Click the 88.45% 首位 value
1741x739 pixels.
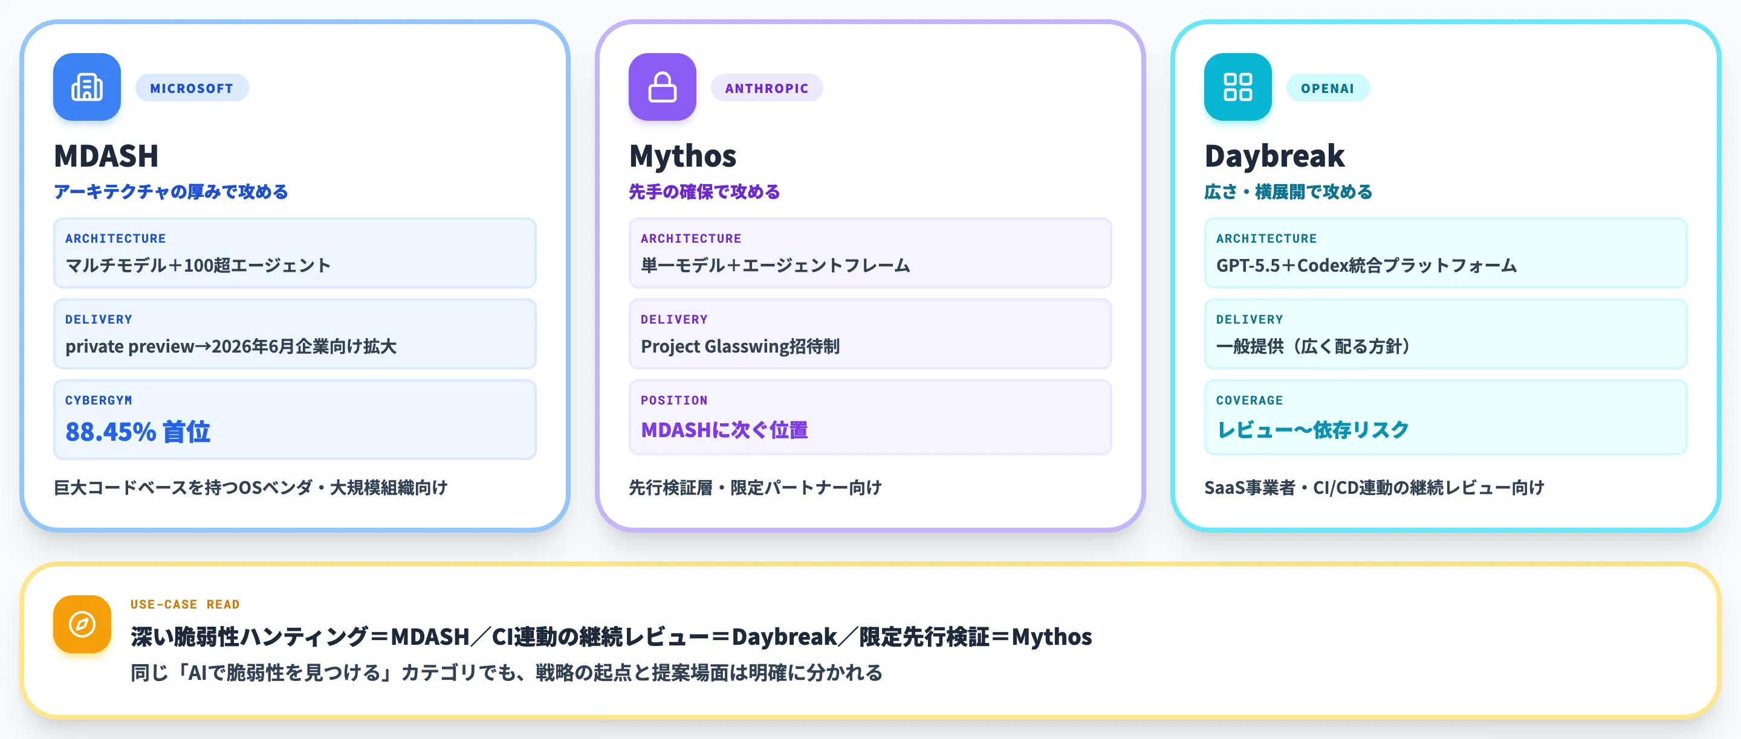coord(138,432)
